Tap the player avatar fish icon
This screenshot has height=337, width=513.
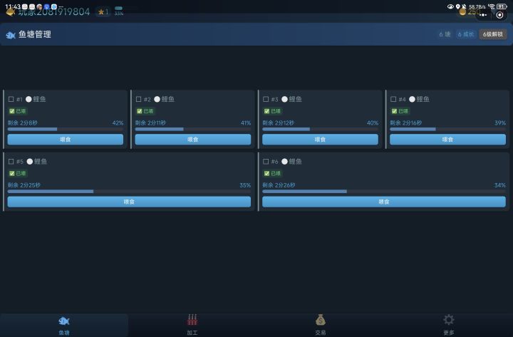point(11,12)
